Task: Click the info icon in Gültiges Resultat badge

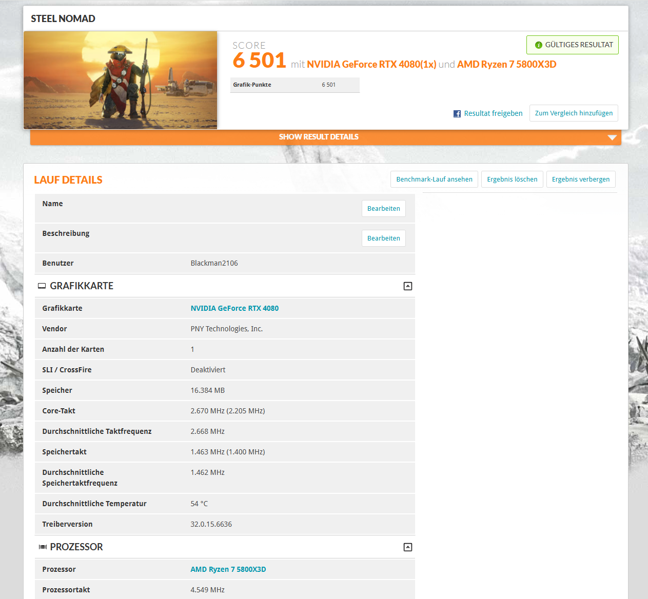Action: pyautogui.click(x=538, y=45)
